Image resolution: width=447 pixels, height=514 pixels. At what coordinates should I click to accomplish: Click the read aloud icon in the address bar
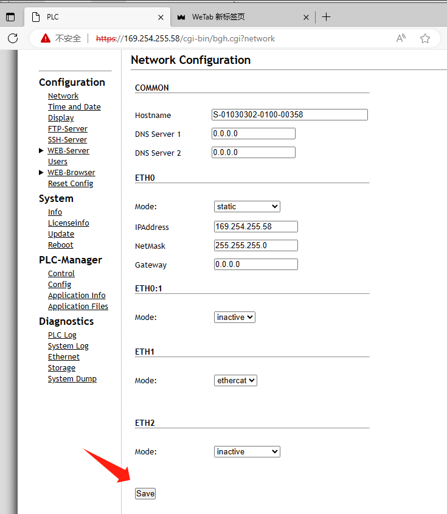pos(401,38)
